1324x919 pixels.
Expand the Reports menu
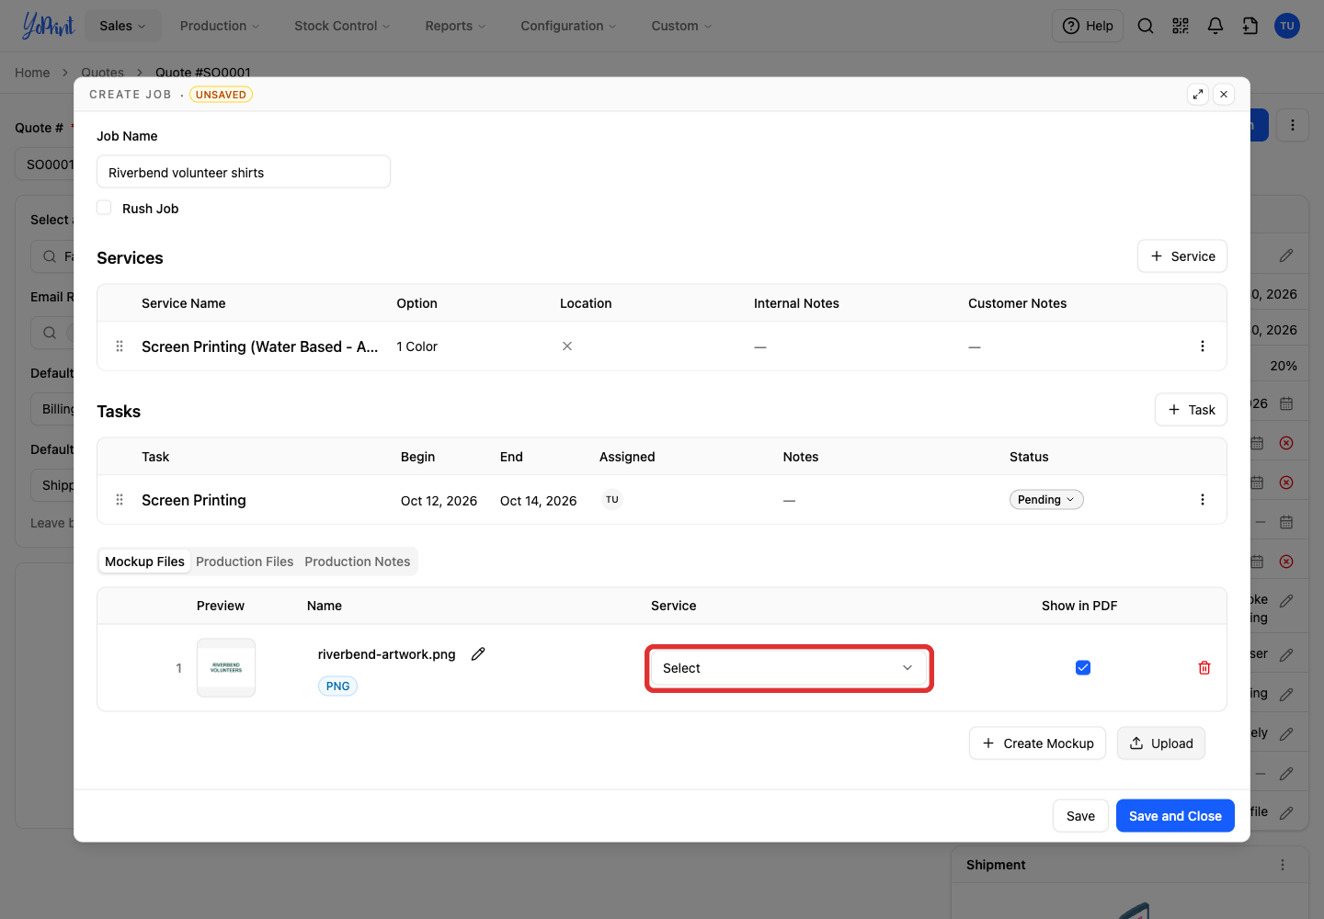(x=455, y=26)
